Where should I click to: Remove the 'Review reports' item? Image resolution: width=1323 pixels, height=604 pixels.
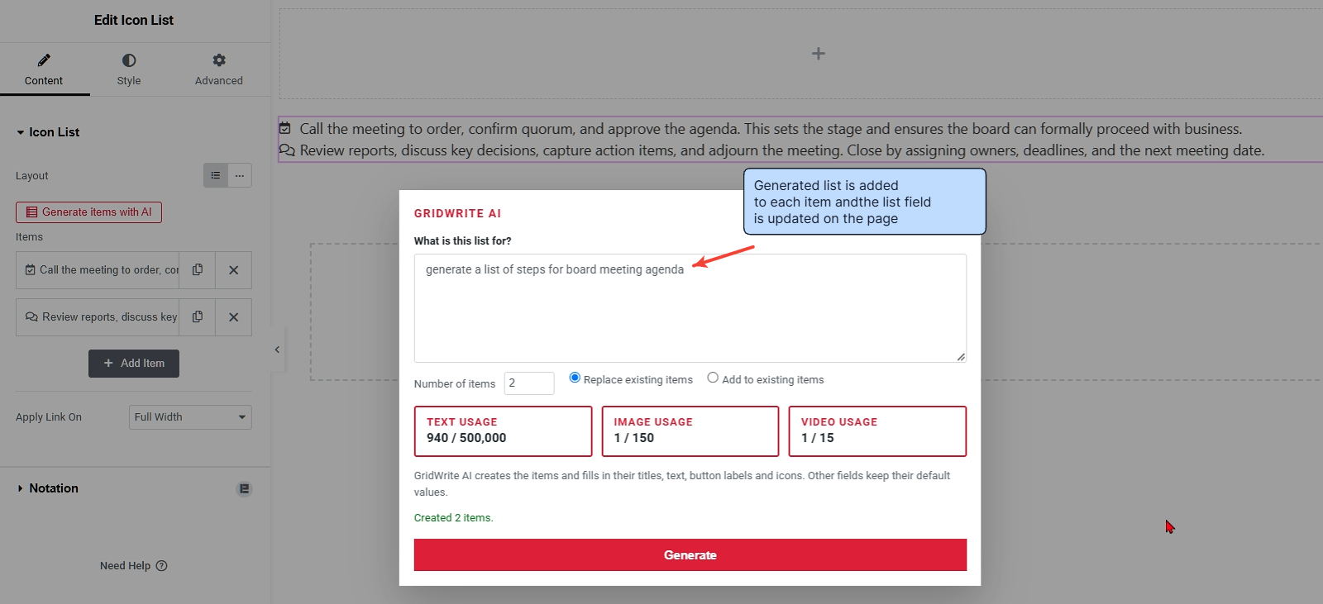234,317
